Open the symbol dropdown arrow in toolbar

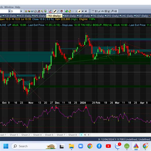point(9,11)
